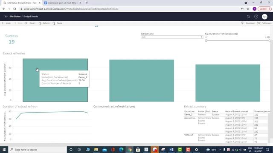273x153 pixels.
Task: Click the Redo toolbar button
Action: point(18,23)
